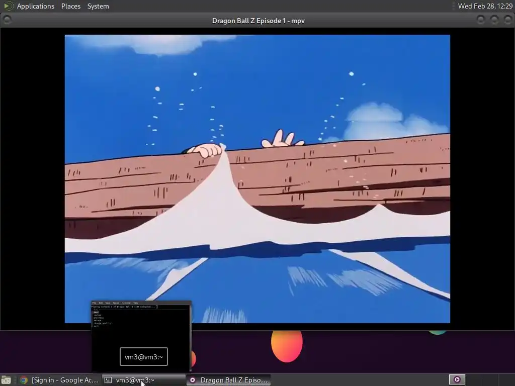Open the mpv window menu button on the title bar
This screenshot has height=386, width=515.
7,20
